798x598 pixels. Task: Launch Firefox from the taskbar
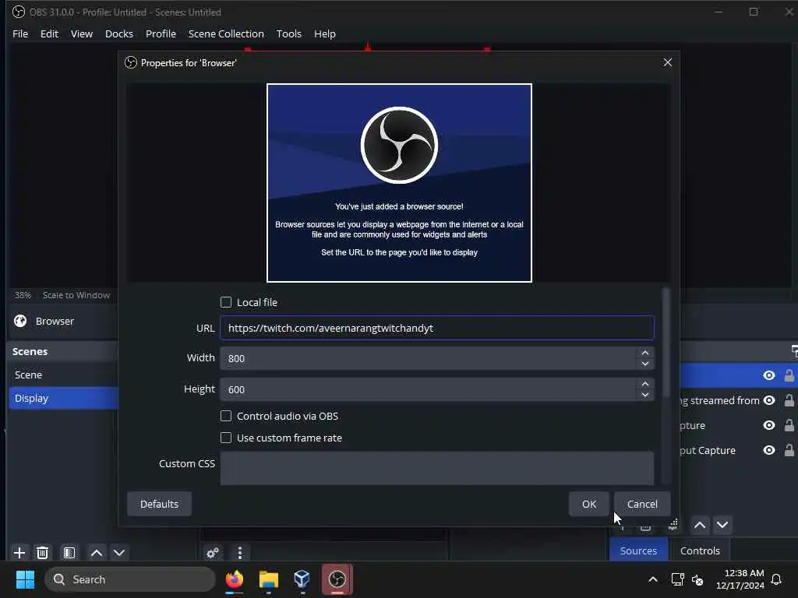[234, 579]
